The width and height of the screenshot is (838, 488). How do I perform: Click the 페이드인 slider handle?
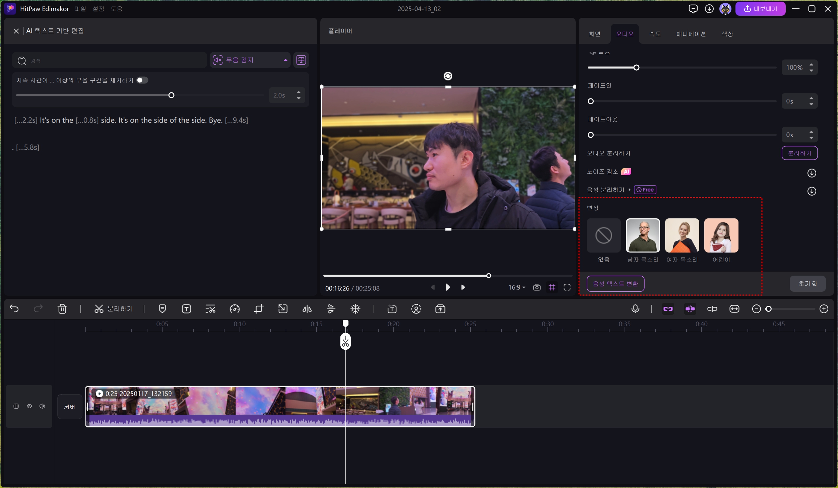pyautogui.click(x=591, y=101)
